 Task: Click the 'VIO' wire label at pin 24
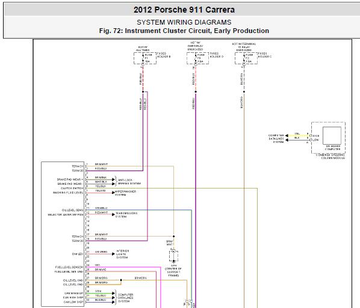pyautogui.click(x=98, y=265)
